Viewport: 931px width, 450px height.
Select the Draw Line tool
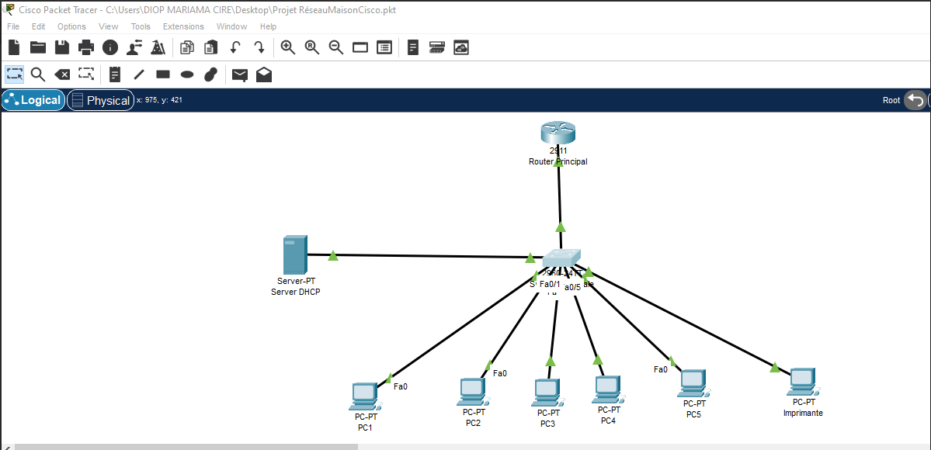(x=139, y=74)
